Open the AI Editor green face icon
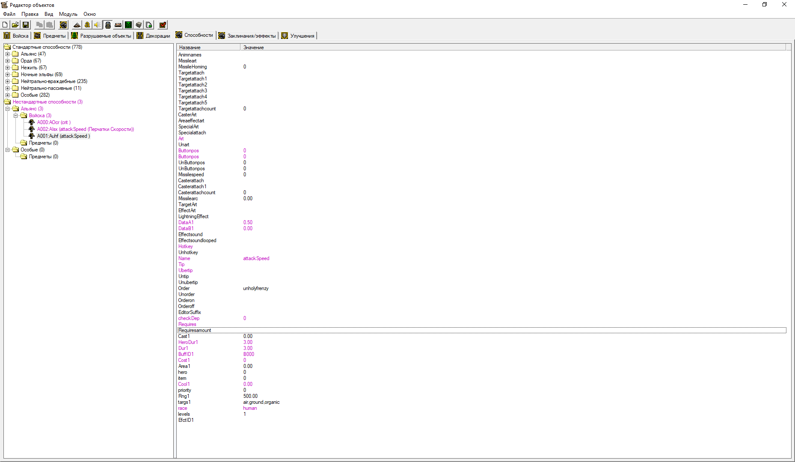Image resolution: width=795 pixels, height=462 pixels. tap(128, 25)
